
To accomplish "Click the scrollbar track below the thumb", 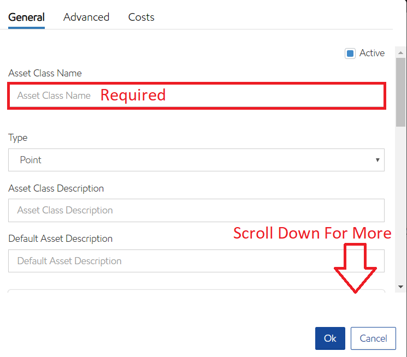I will click(401, 207).
